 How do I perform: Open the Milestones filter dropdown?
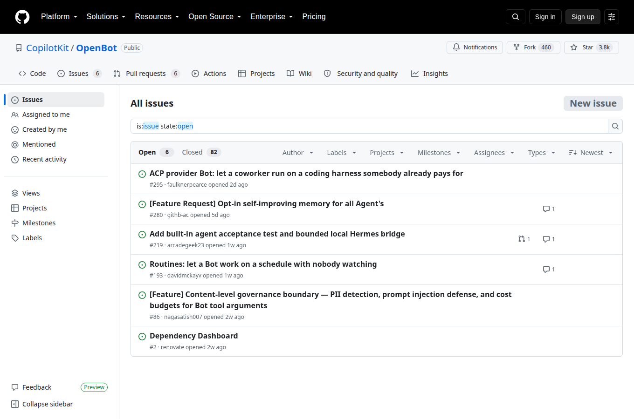[439, 153]
